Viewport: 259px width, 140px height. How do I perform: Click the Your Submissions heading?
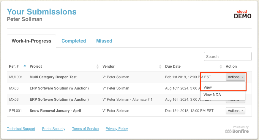click(42, 12)
